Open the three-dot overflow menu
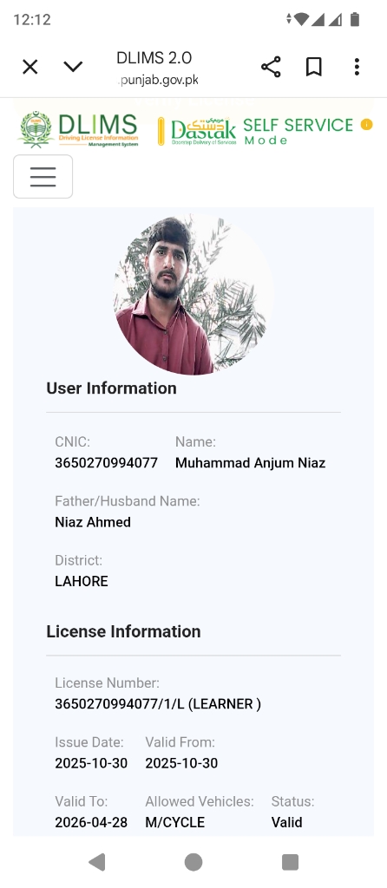The image size is (387, 888). point(357,67)
